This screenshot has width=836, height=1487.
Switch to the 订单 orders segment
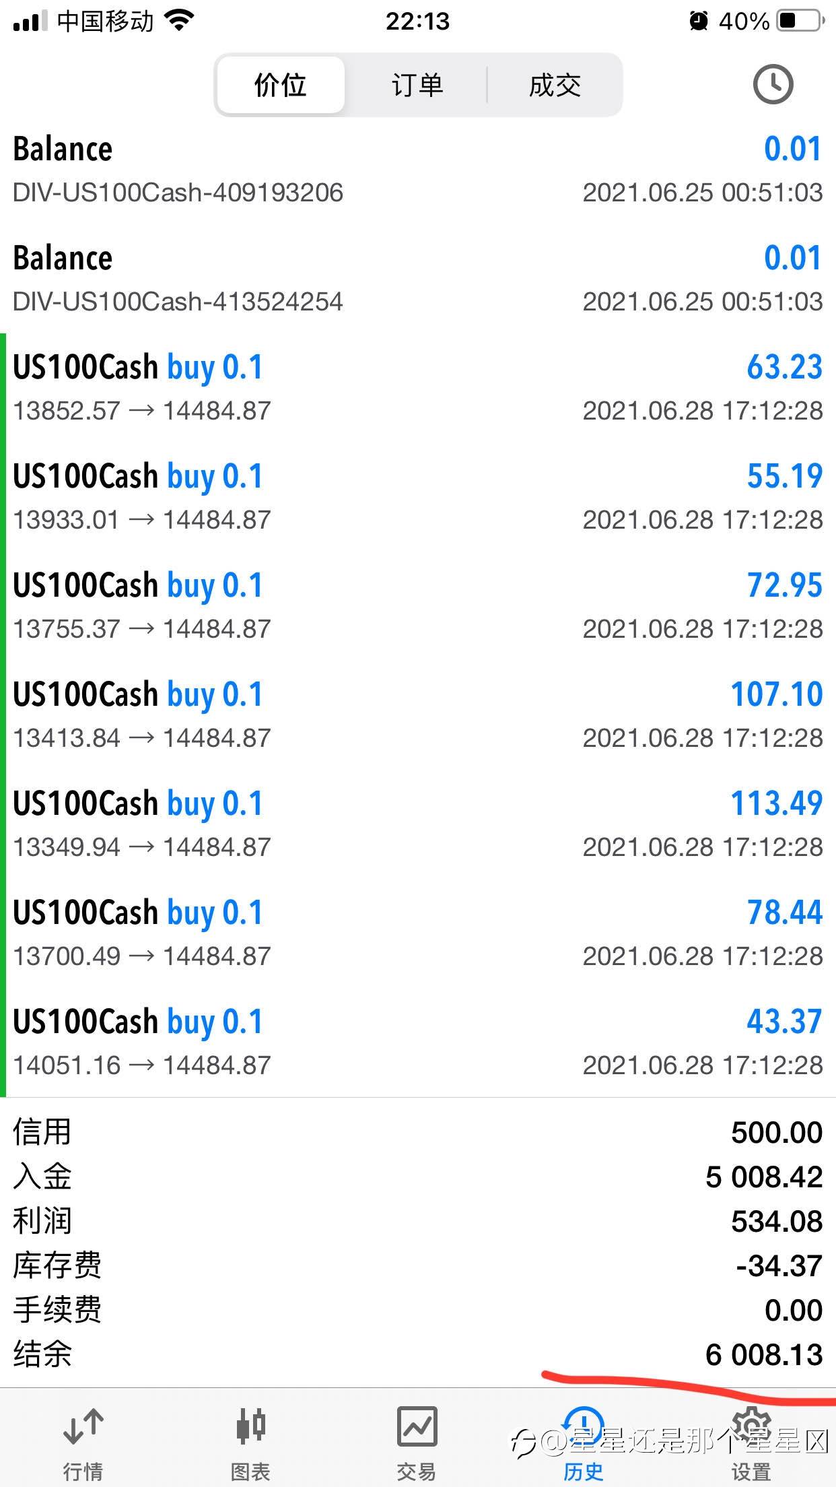pos(417,86)
